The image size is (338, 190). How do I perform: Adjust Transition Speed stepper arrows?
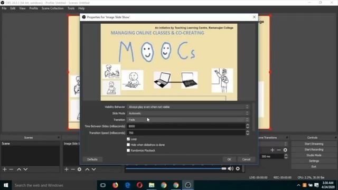(248, 133)
